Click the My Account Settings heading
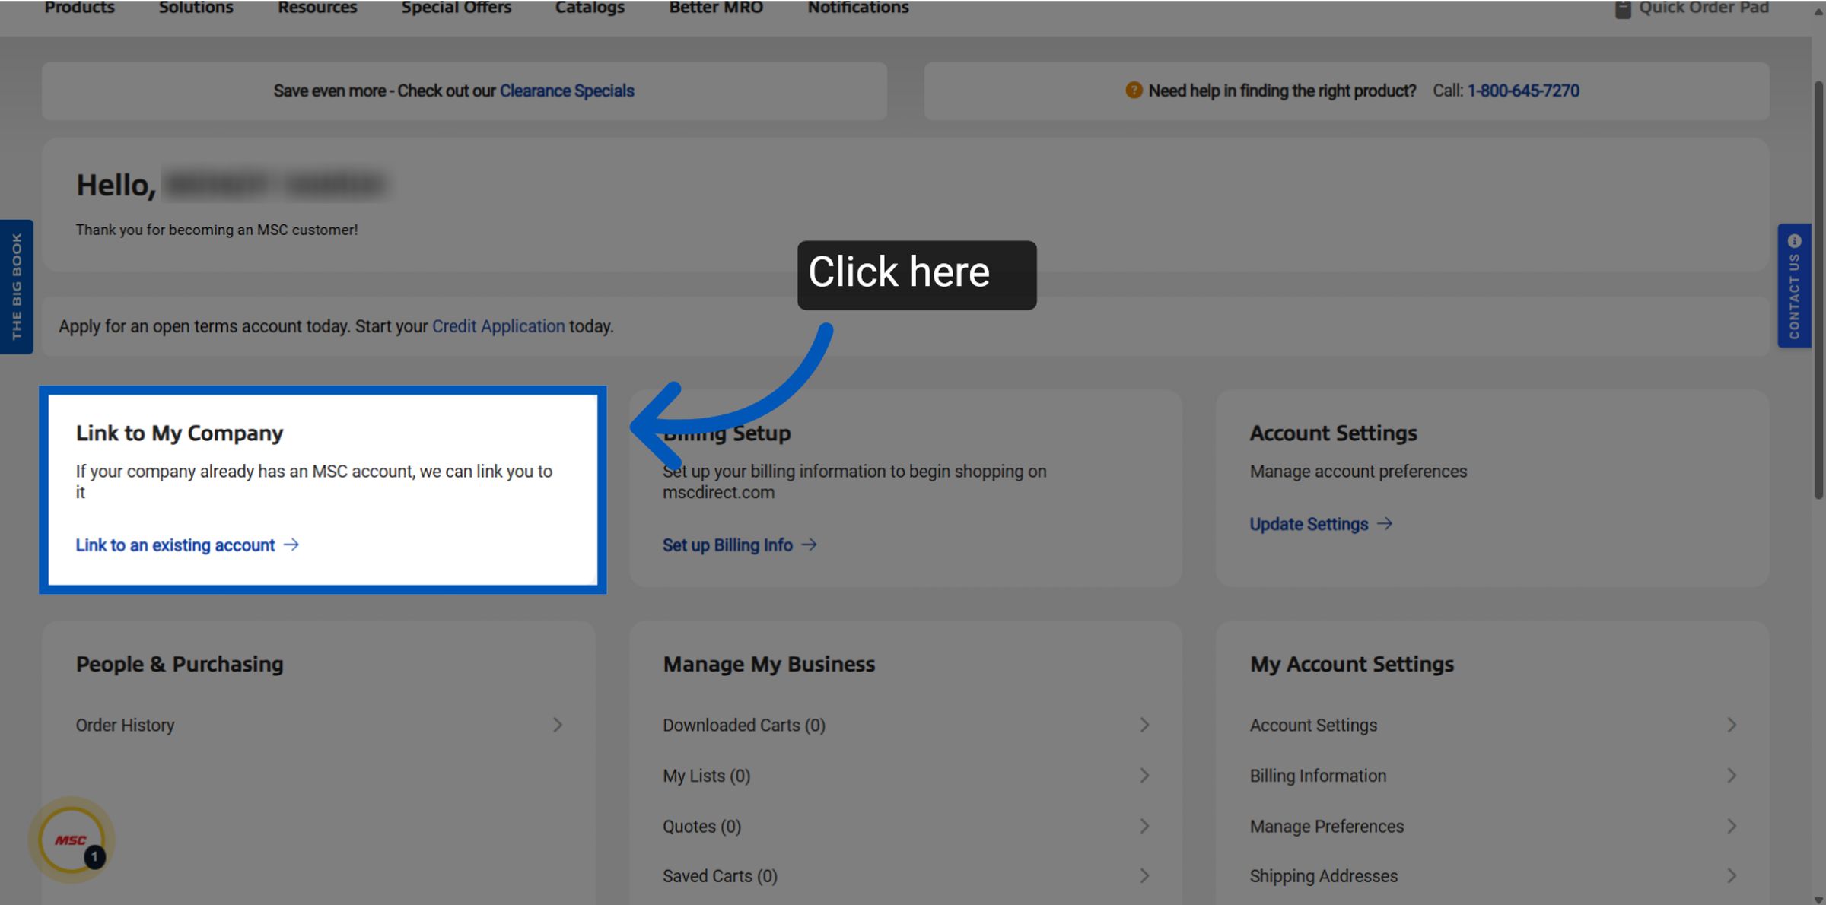Image resolution: width=1826 pixels, height=905 pixels. tap(1351, 664)
